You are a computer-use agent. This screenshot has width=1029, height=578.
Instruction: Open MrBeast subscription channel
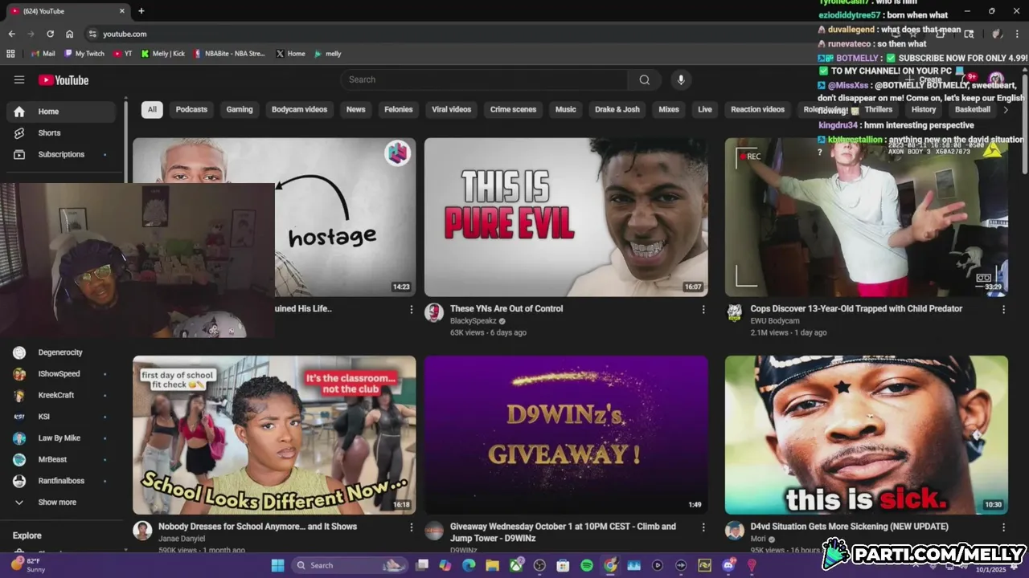click(x=61, y=459)
